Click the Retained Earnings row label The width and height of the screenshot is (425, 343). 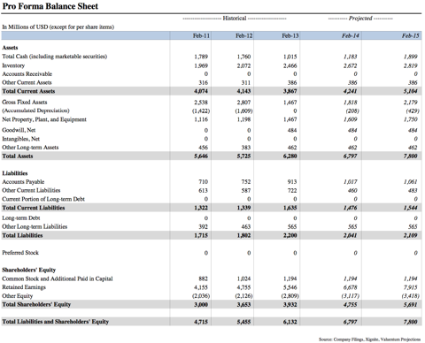[24, 287]
